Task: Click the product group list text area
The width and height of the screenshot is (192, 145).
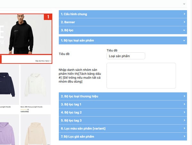Action: [141, 76]
